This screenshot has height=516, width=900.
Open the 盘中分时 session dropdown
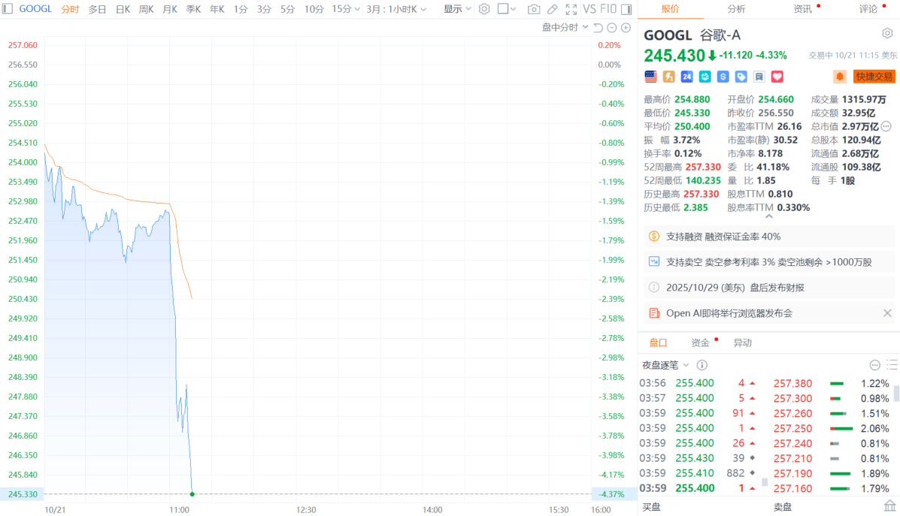coord(565,28)
